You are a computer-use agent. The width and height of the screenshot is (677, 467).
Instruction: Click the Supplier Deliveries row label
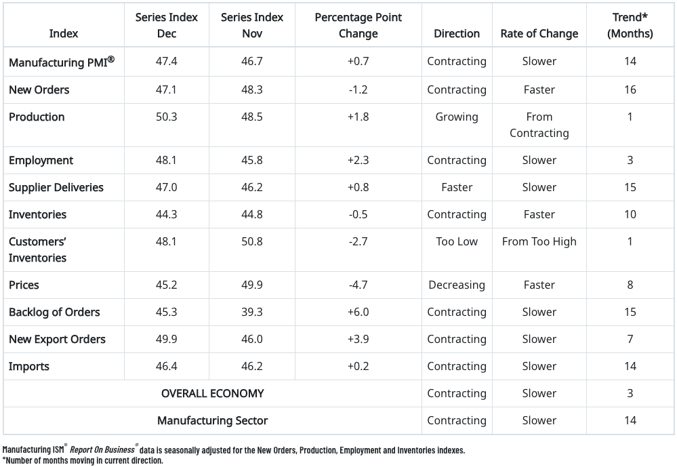(x=56, y=187)
